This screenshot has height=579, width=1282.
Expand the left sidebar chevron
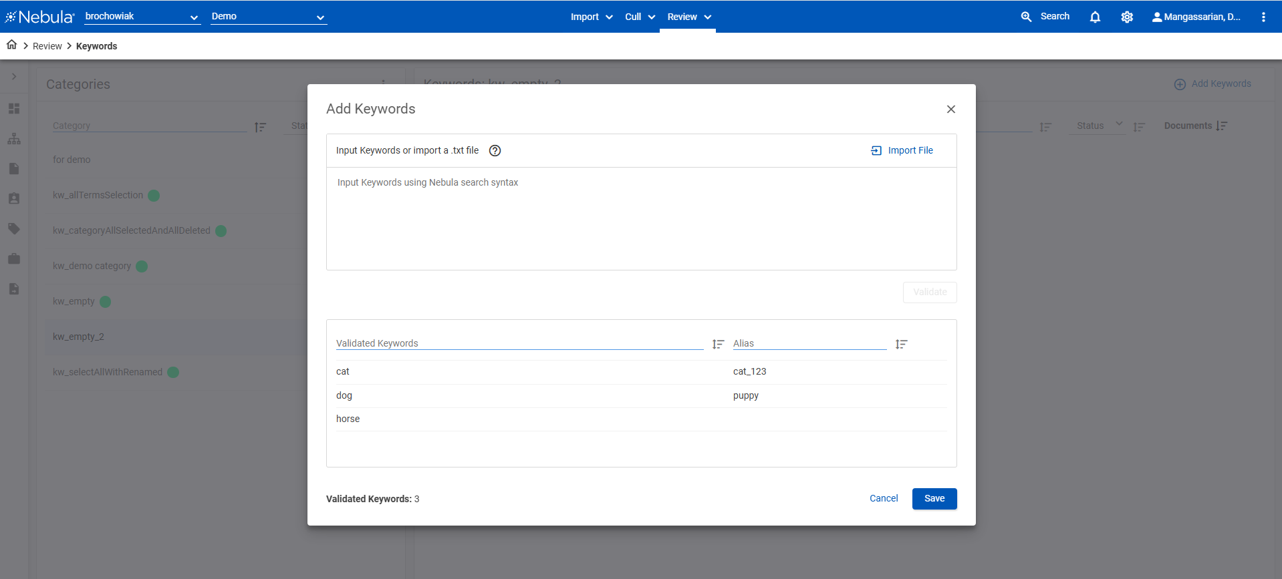click(x=14, y=76)
